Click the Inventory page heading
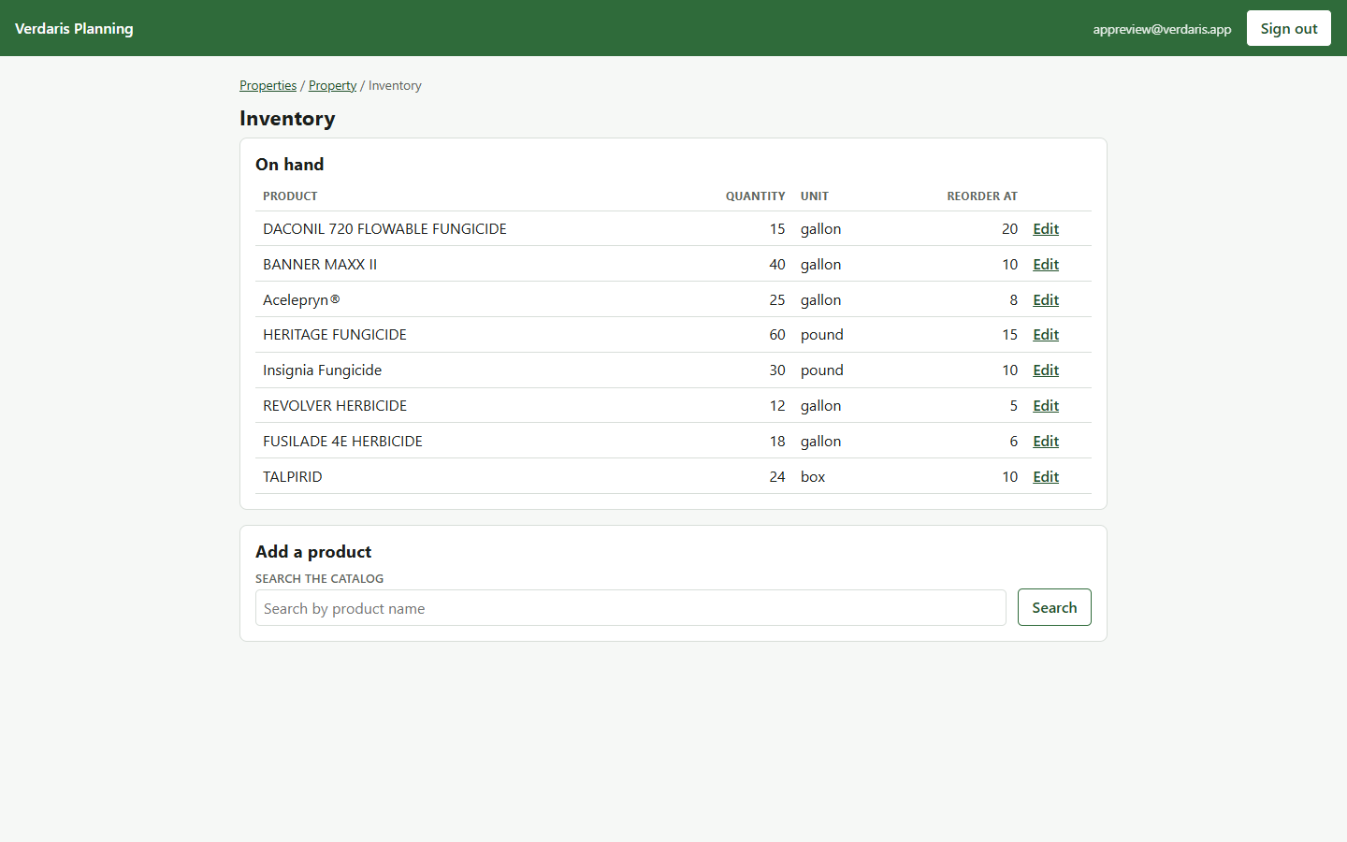 287,119
